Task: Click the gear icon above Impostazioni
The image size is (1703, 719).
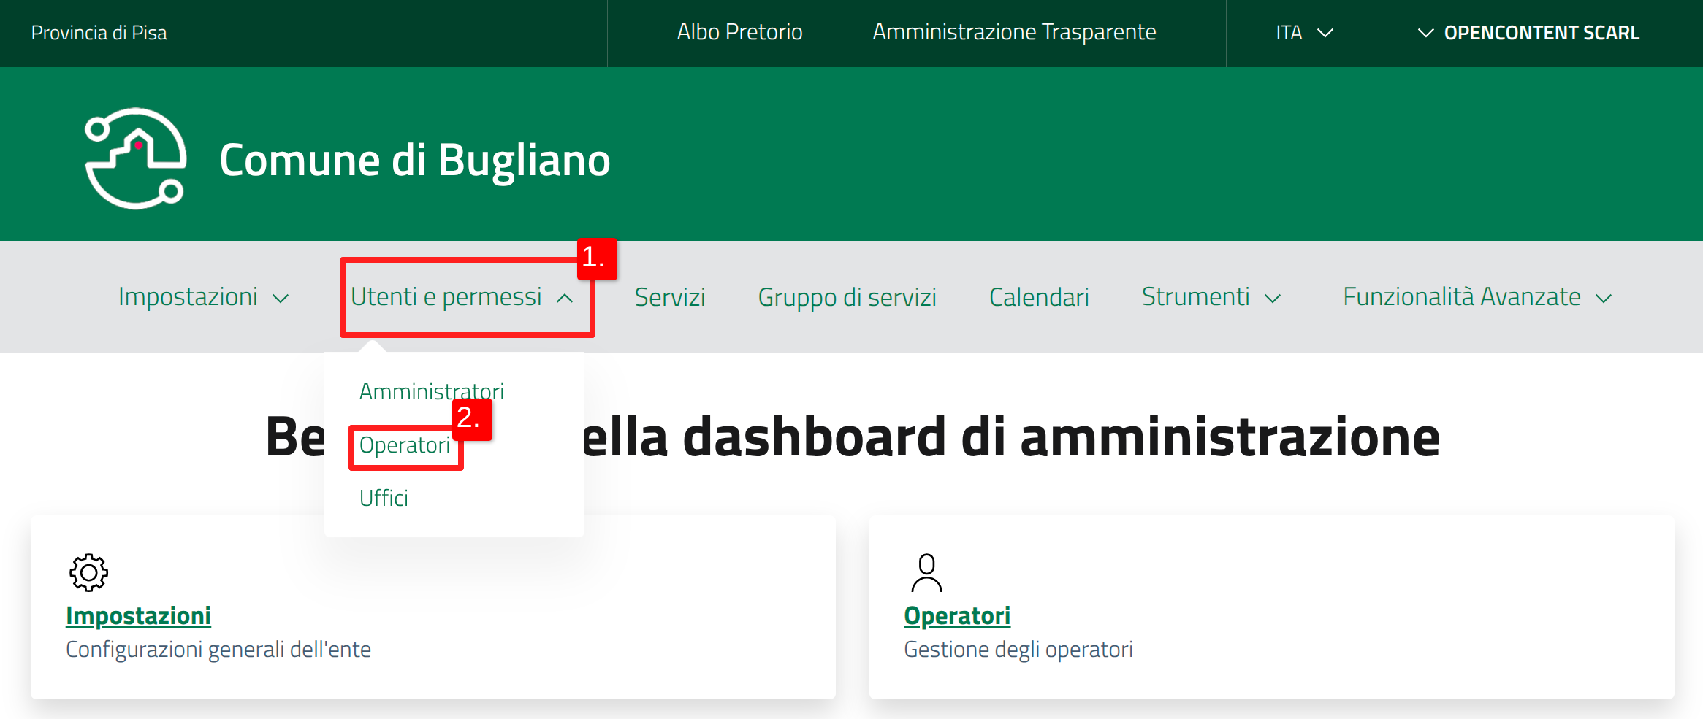Action: (88, 572)
